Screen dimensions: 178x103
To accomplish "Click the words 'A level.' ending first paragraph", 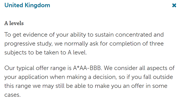I will click(x=77, y=52).
